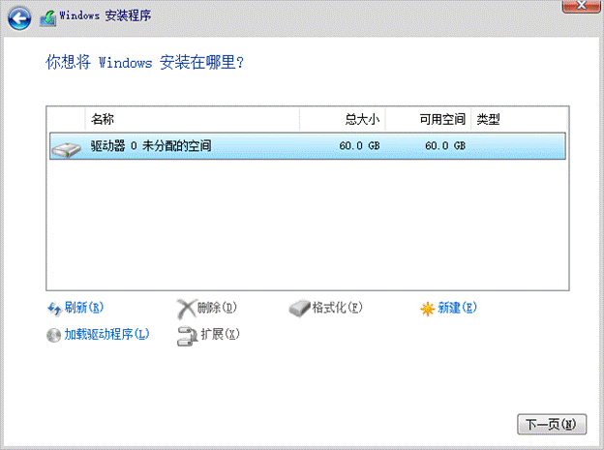Click the Windows Setup title icon
Screen dimensions: 604x450
tap(48, 18)
